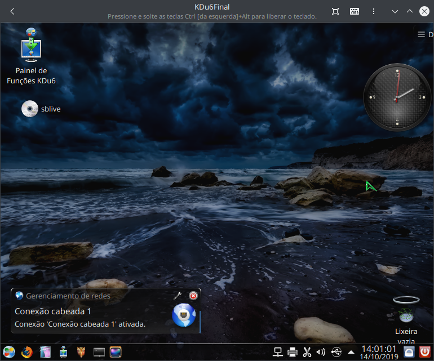This screenshot has height=361, width=434.
Task: Toggle fullscreen mode for KDu6Final viewer
Action: 335,11
